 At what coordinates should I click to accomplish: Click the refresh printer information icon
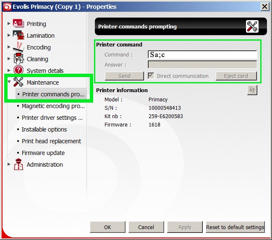point(252,90)
